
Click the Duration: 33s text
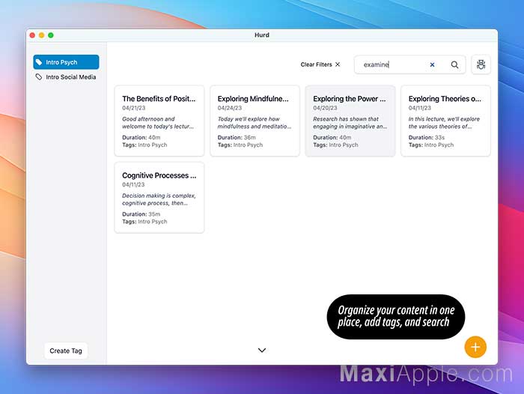(427, 138)
